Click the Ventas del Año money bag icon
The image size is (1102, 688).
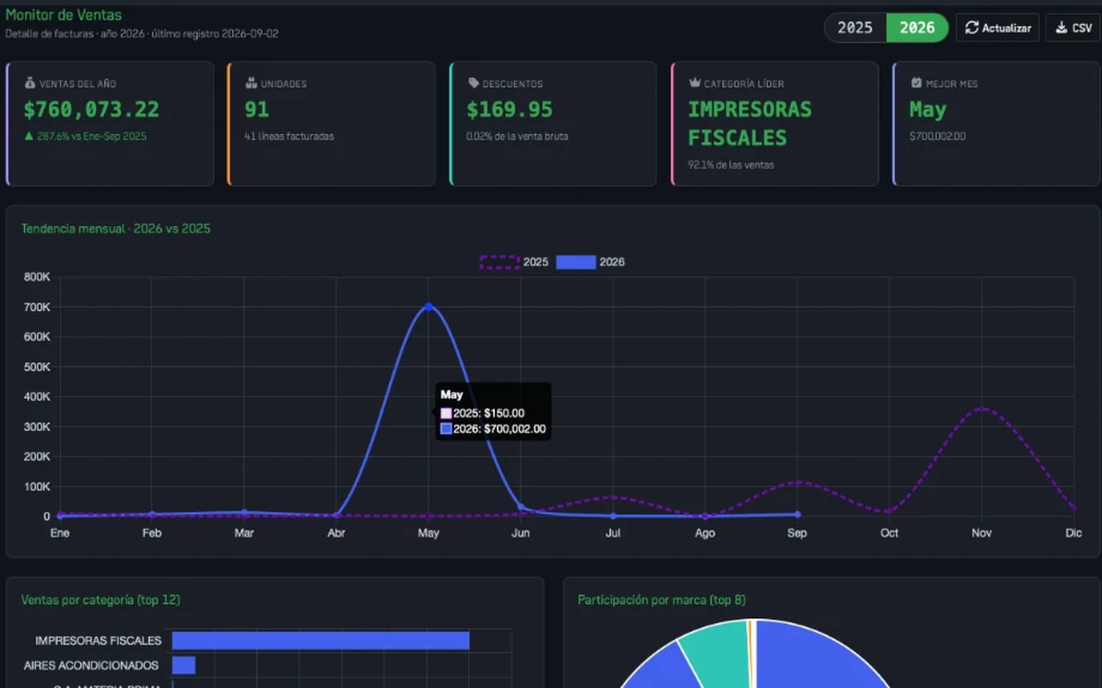(x=30, y=83)
